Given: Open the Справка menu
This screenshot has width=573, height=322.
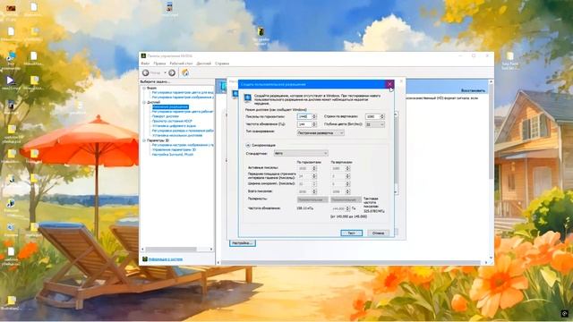Looking at the screenshot, I should point(222,64).
